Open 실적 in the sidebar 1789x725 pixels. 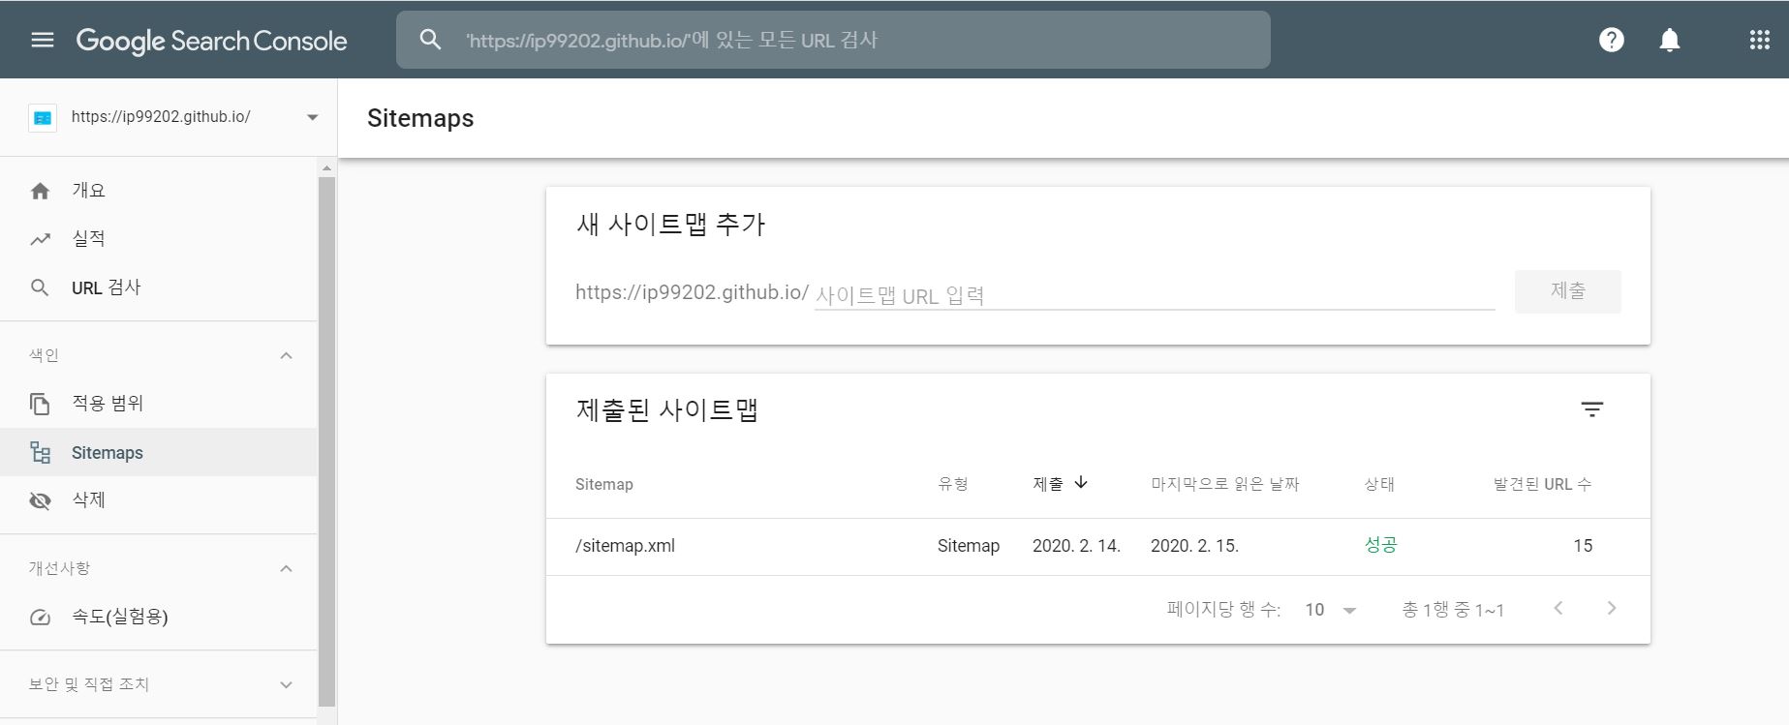point(159,239)
